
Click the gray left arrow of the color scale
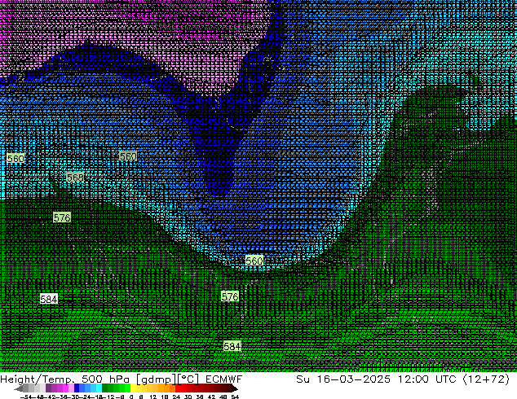(19, 388)
